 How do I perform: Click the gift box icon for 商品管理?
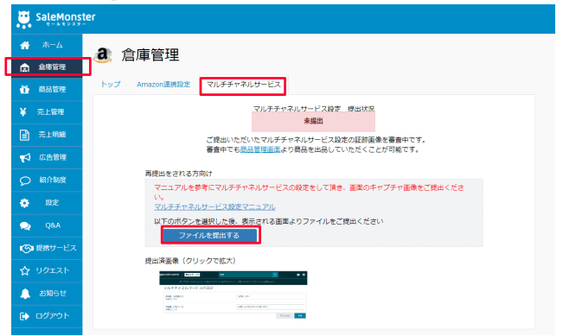[x=25, y=89]
